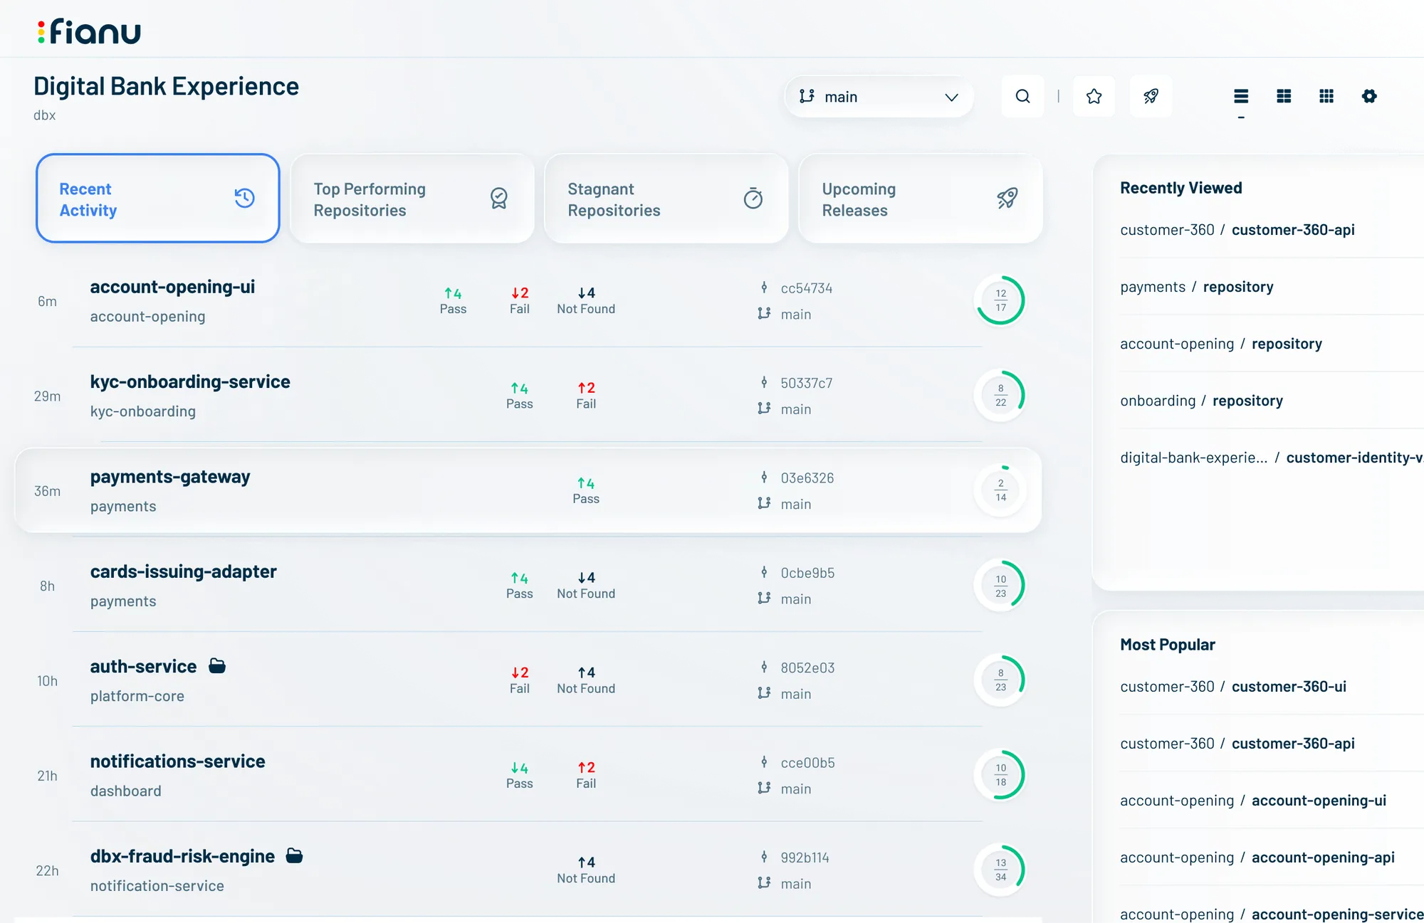The image size is (1424, 923).
Task: Open recently viewed customer-360-api link
Action: tap(1237, 230)
